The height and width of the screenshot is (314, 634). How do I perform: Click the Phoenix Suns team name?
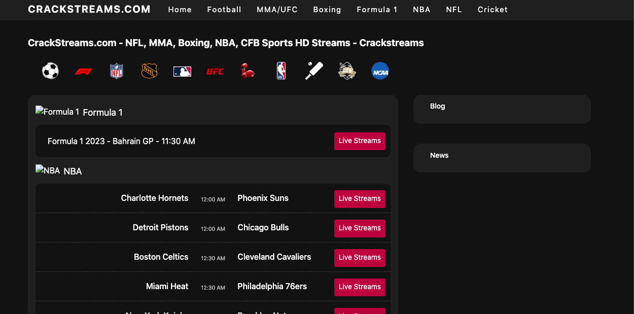263,198
